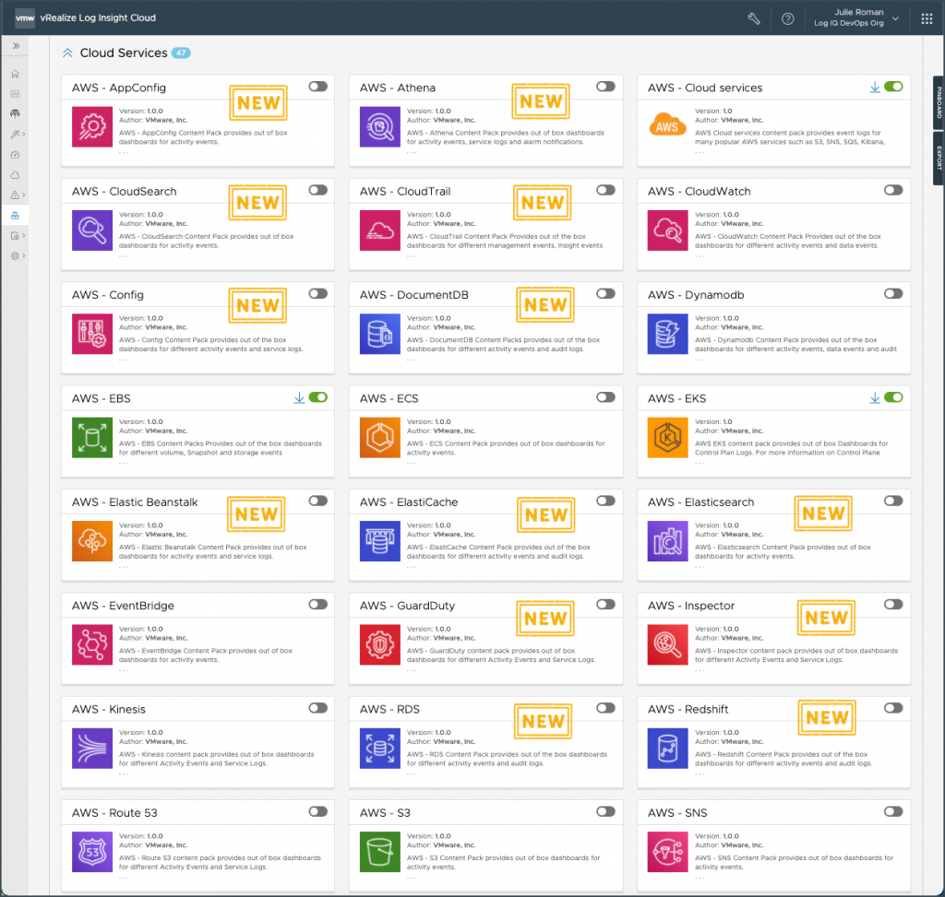Open the Pinboard side tab

[939, 102]
